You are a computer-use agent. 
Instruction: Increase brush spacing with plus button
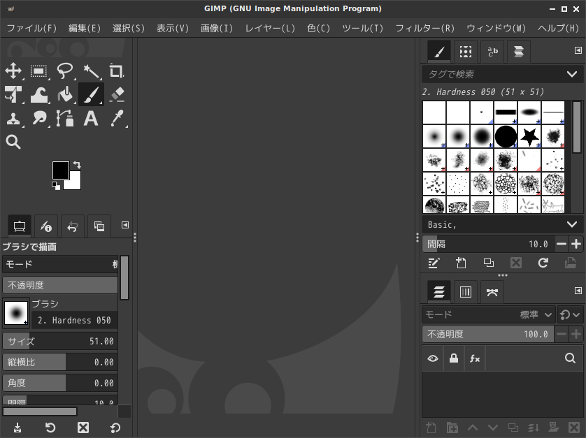(x=576, y=244)
